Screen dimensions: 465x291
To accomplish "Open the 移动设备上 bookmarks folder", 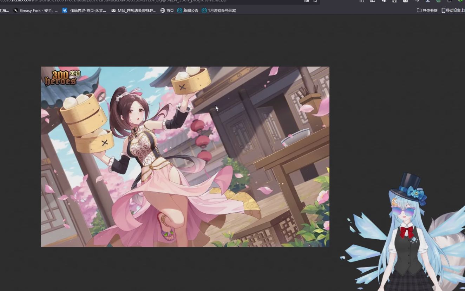I will pos(453,11).
